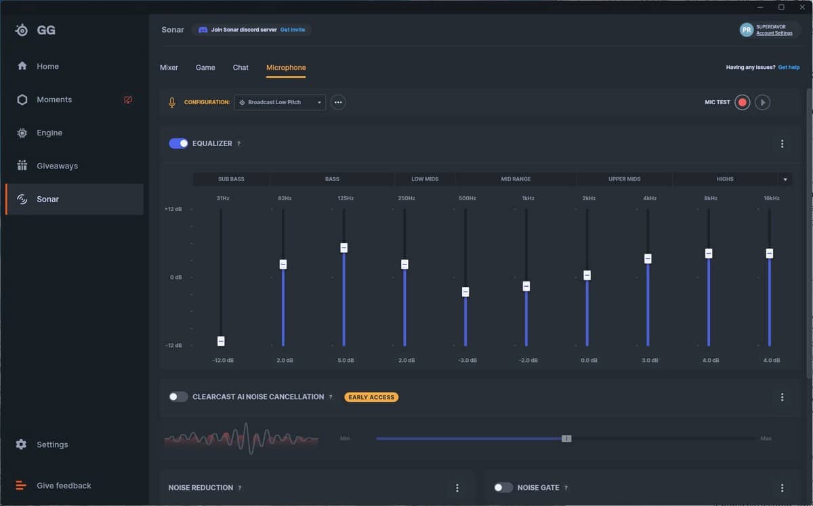
Task: Click the Discord logo icon
Action: pyautogui.click(x=203, y=30)
